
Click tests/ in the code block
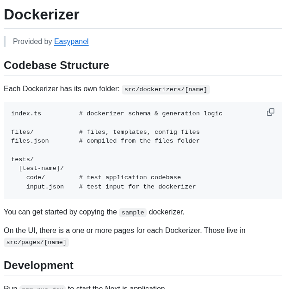(x=22, y=159)
